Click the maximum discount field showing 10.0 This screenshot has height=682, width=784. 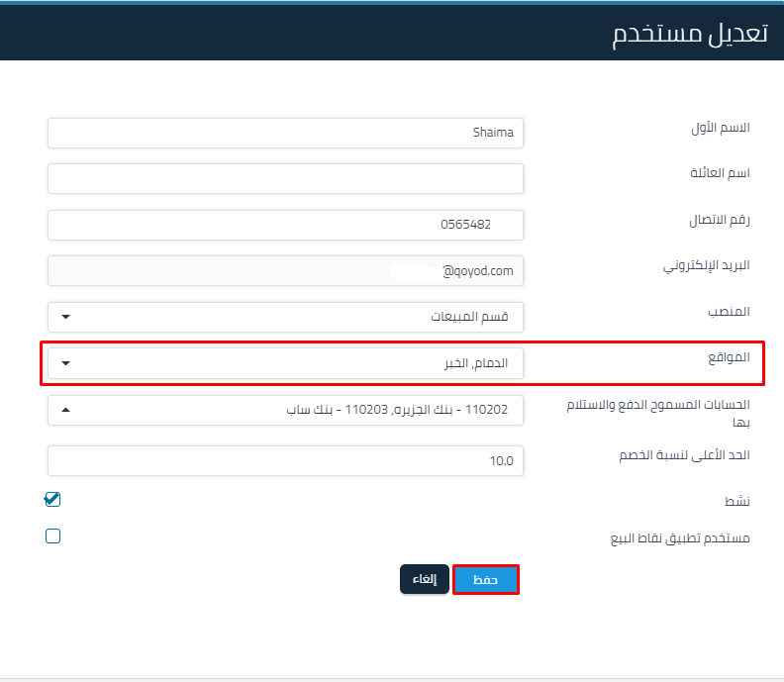click(285, 460)
